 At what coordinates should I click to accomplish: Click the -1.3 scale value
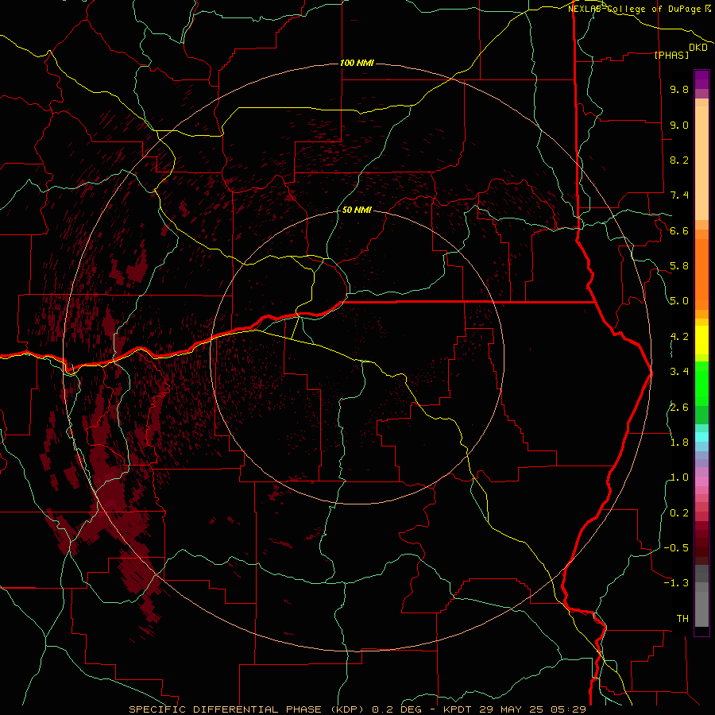click(676, 583)
